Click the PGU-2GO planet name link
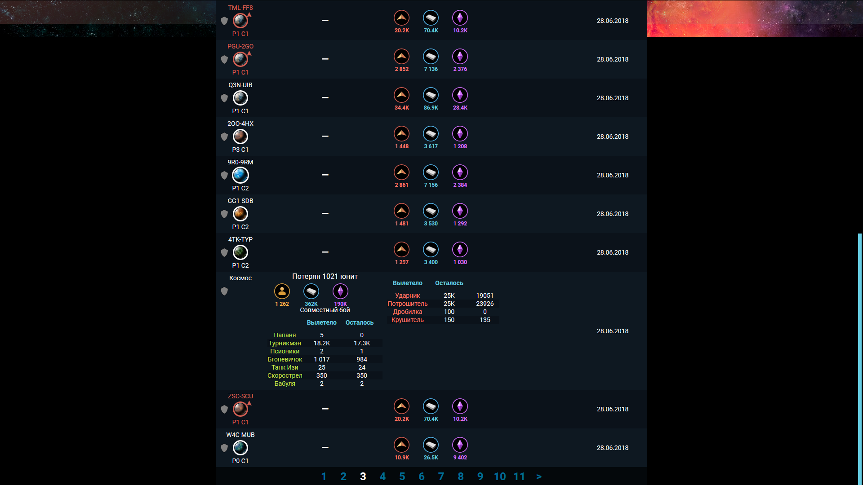The image size is (863, 485). point(240,46)
